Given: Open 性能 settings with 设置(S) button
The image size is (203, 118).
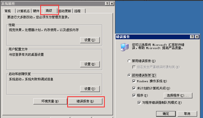Looking at the screenshot, I should coord(90,40).
